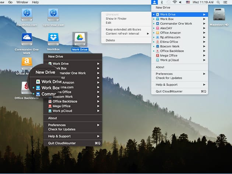The image size is (232, 174).
Task: Open the Macintosh HD desktop icon
Action: 219,15
